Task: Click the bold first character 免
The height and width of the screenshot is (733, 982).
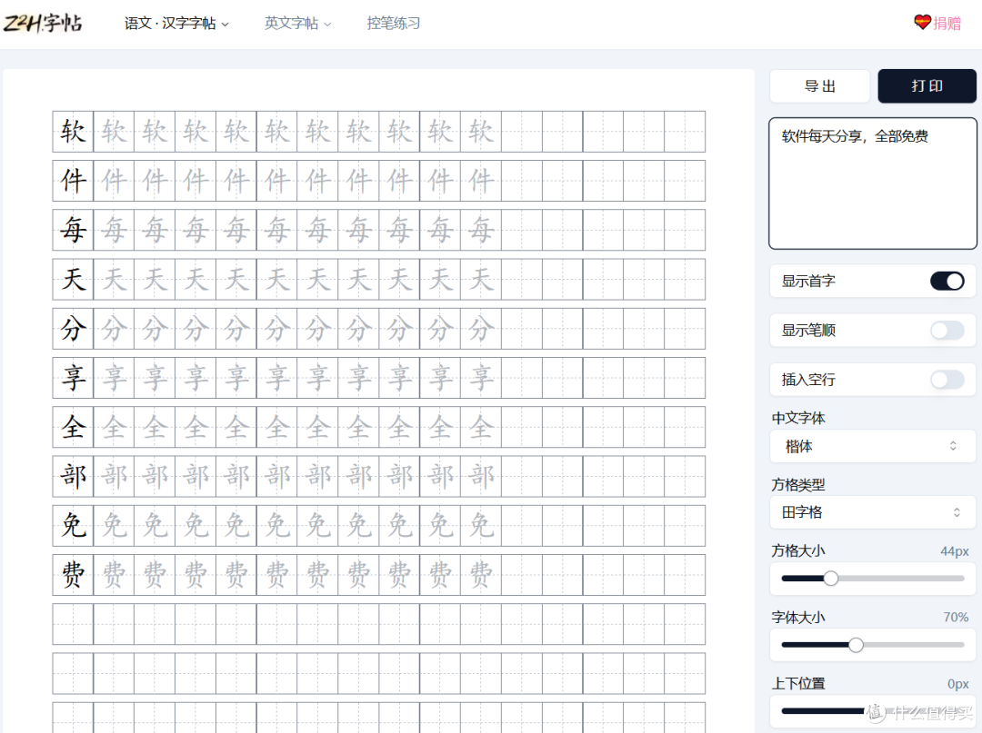Action: click(x=74, y=525)
